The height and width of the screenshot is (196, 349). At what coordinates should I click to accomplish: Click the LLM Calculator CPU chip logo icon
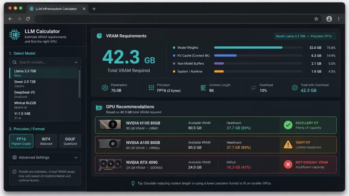tap(14, 34)
